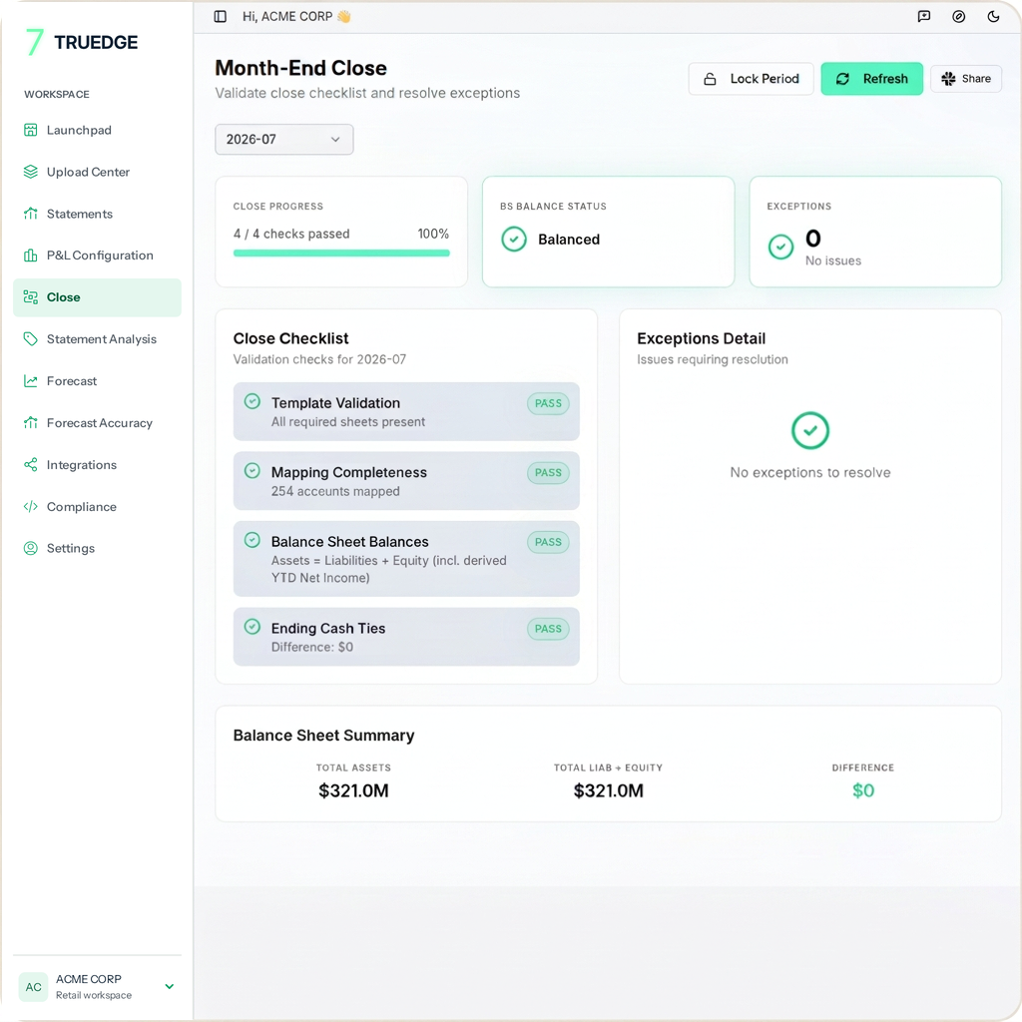
Task: Click the AC workspace avatar
Action: click(33, 987)
